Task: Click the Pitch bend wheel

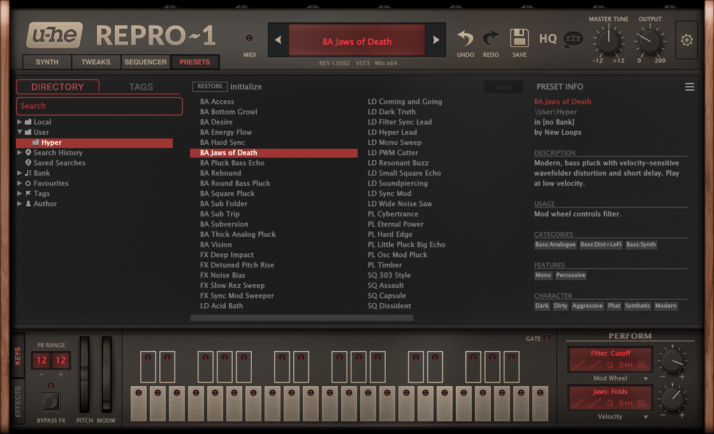Action: [84, 375]
